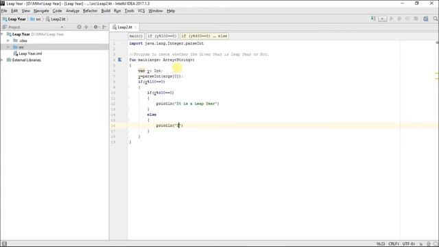This screenshot has height=247, width=439.
Task: Click the Project panel title label
Action: point(14,27)
